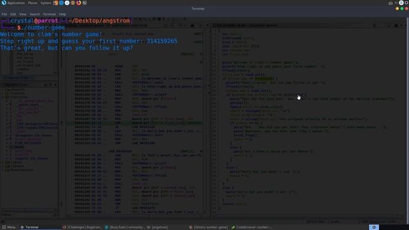Open the taskbar Menu button
This screenshot has width=409, height=230.
[x=8, y=227]
